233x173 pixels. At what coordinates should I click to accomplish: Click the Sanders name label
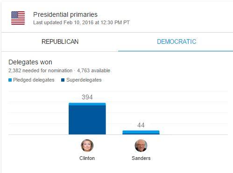(141, 158)
